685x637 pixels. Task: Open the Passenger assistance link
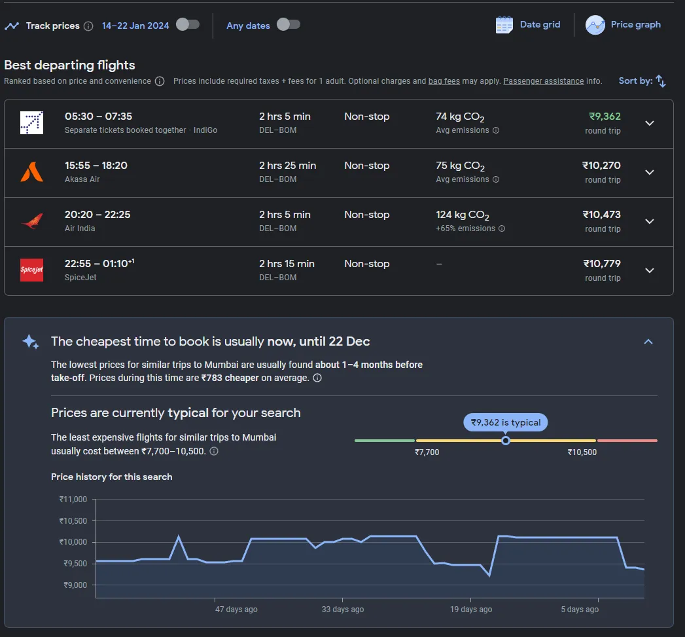coord(544,81)
